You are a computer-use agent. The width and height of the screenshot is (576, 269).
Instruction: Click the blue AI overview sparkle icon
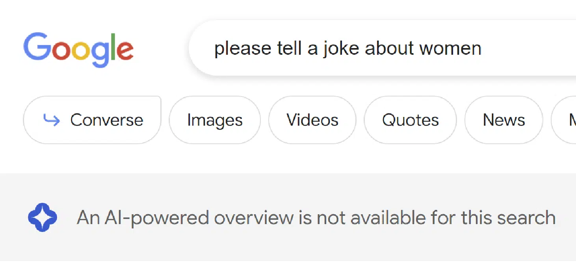click(x=43, y=217)
